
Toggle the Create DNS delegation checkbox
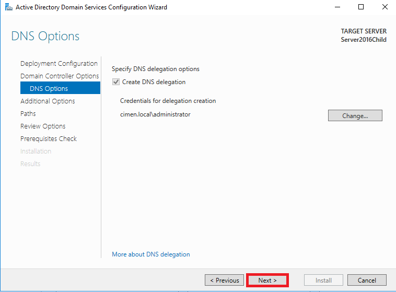[116, 82]
